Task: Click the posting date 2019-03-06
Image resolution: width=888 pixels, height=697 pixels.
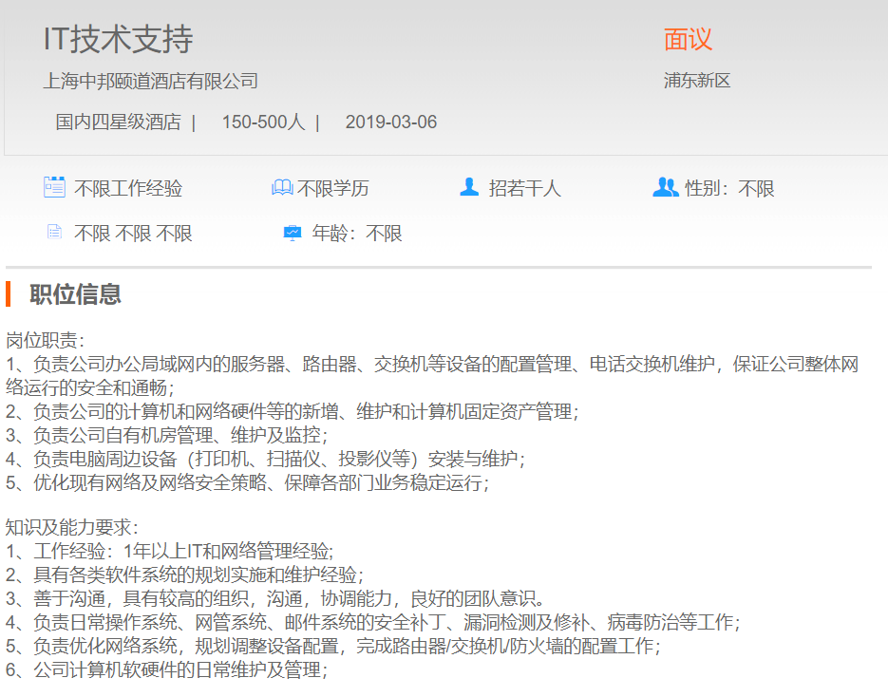Action: point(390,122)
